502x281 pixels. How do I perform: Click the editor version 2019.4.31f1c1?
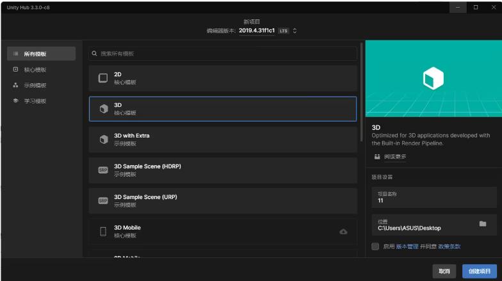click(x=257, y=31)
